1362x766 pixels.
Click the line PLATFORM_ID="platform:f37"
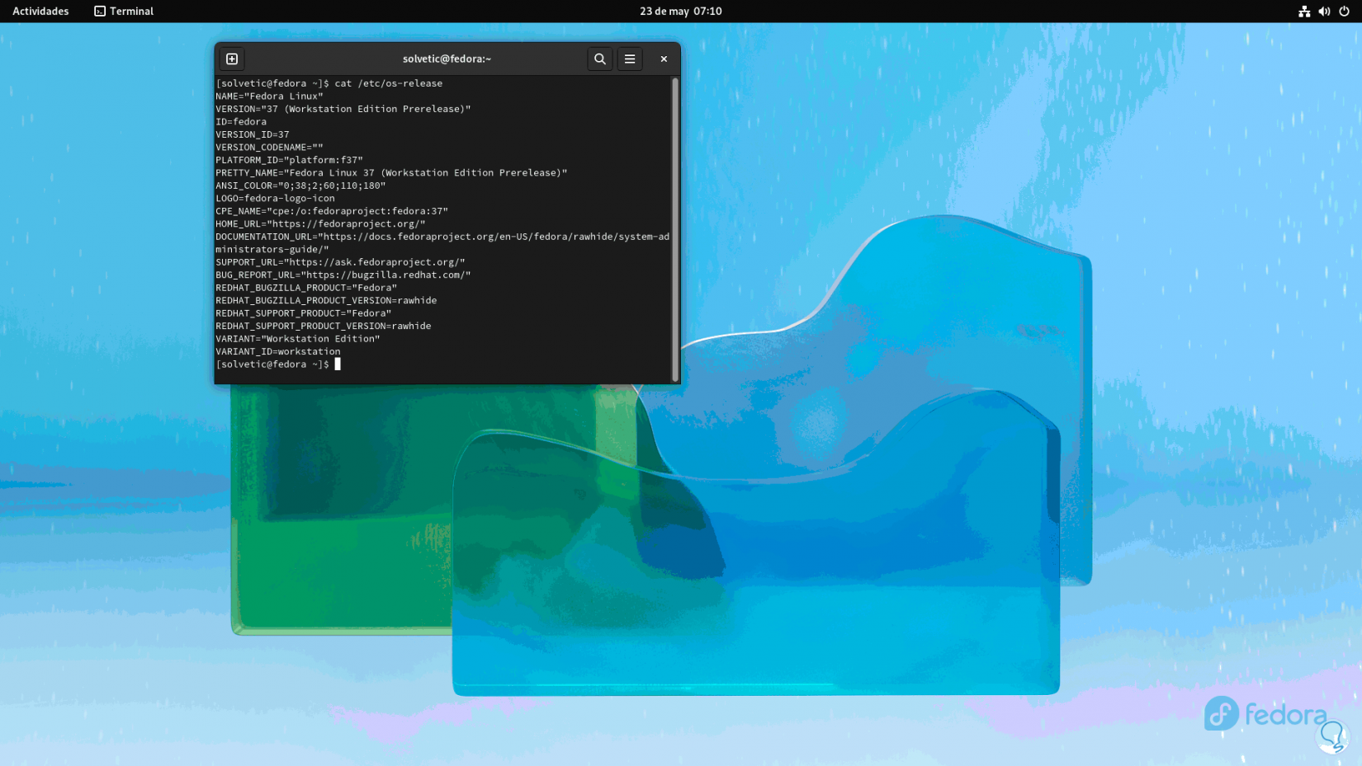(289, 160)
